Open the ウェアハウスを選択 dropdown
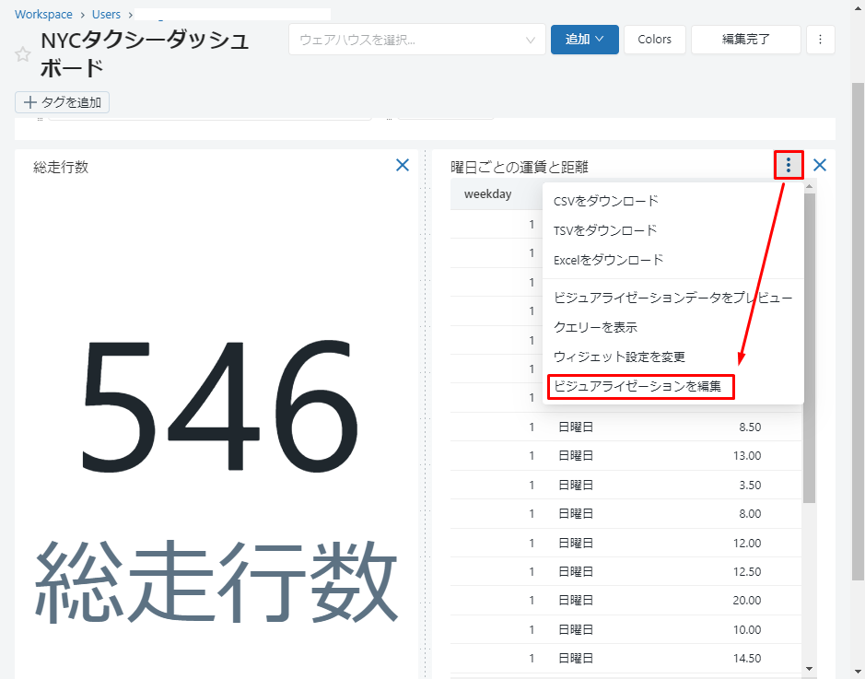 tap(416, 40)
